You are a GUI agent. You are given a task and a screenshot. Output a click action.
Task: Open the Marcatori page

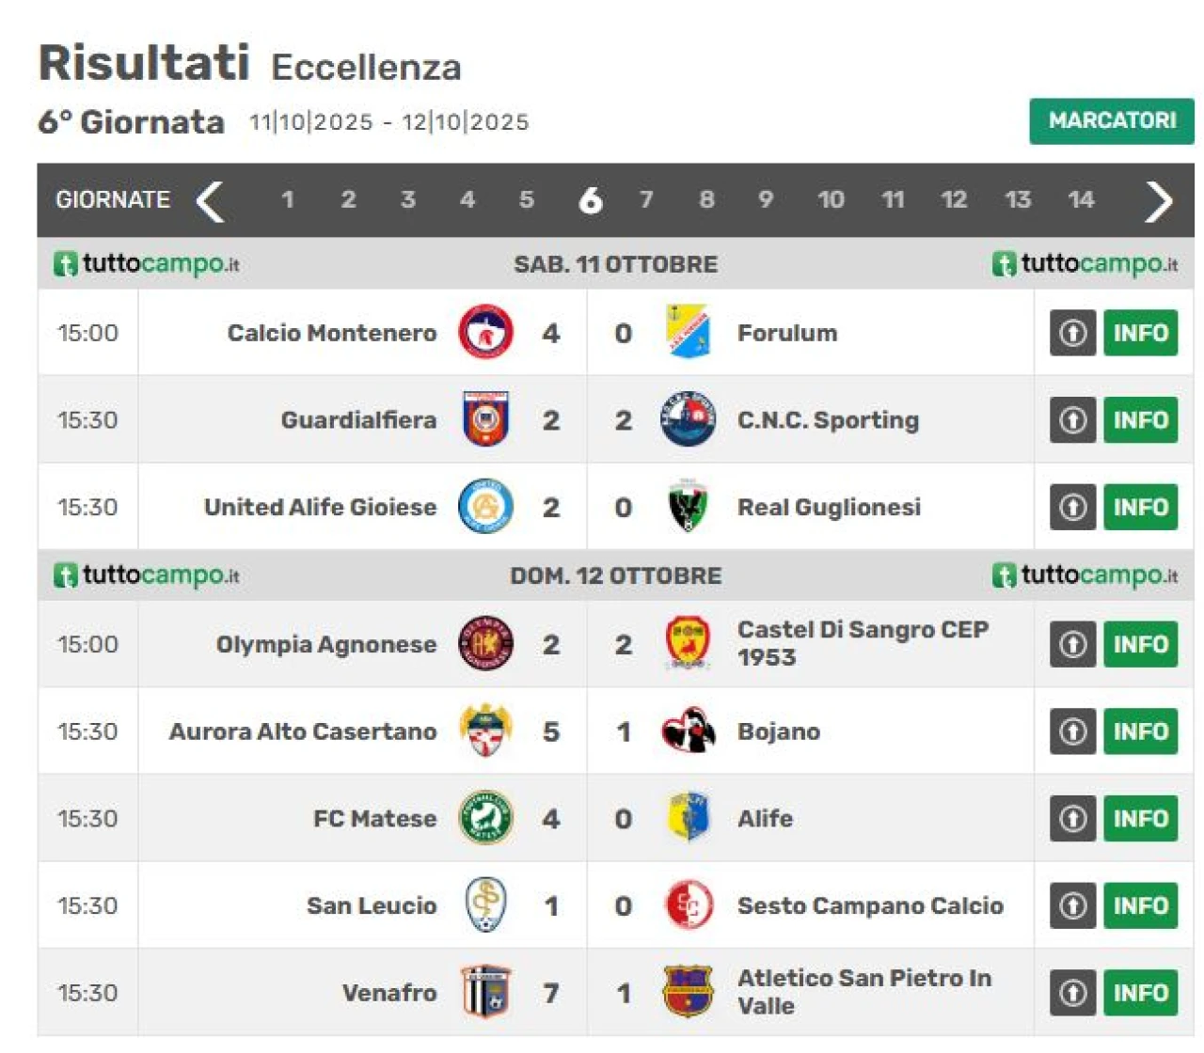(x=1111, y=121)
